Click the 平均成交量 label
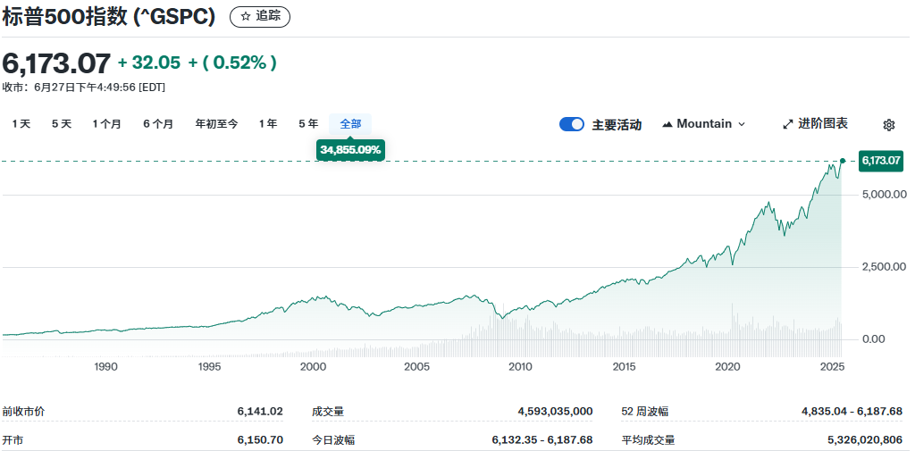This screenshot has width=915, height=451. 648,440
